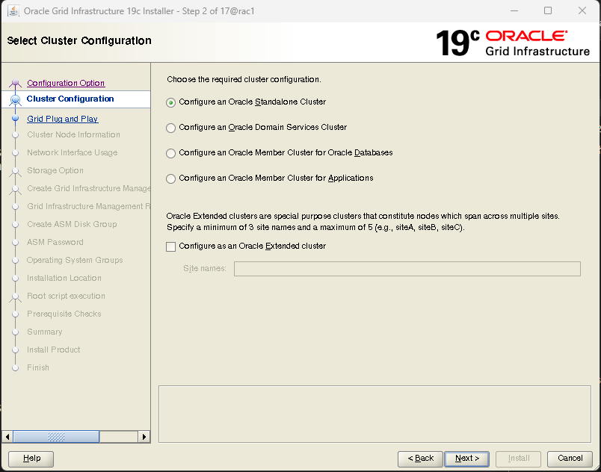Image resolution: width=601 pixels, height=472 pixels.
Task: Click the empty message area panel
Action: [375, 414]
